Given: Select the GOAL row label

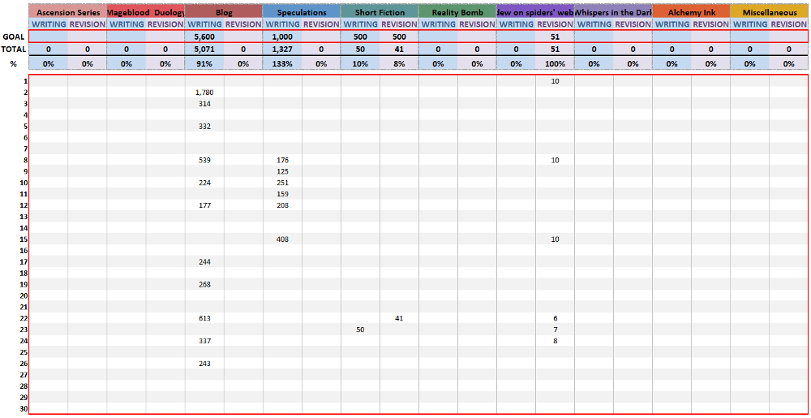Looking at the screenshot, I should click(x=14, y=37).
